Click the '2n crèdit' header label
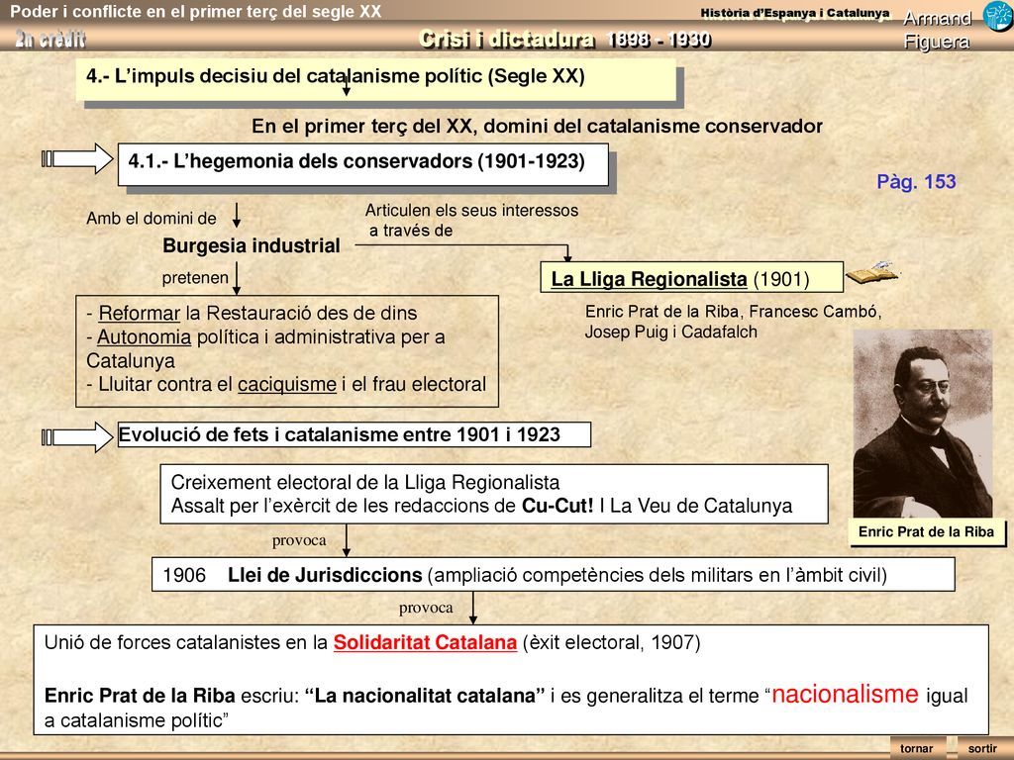 point(51,40)
